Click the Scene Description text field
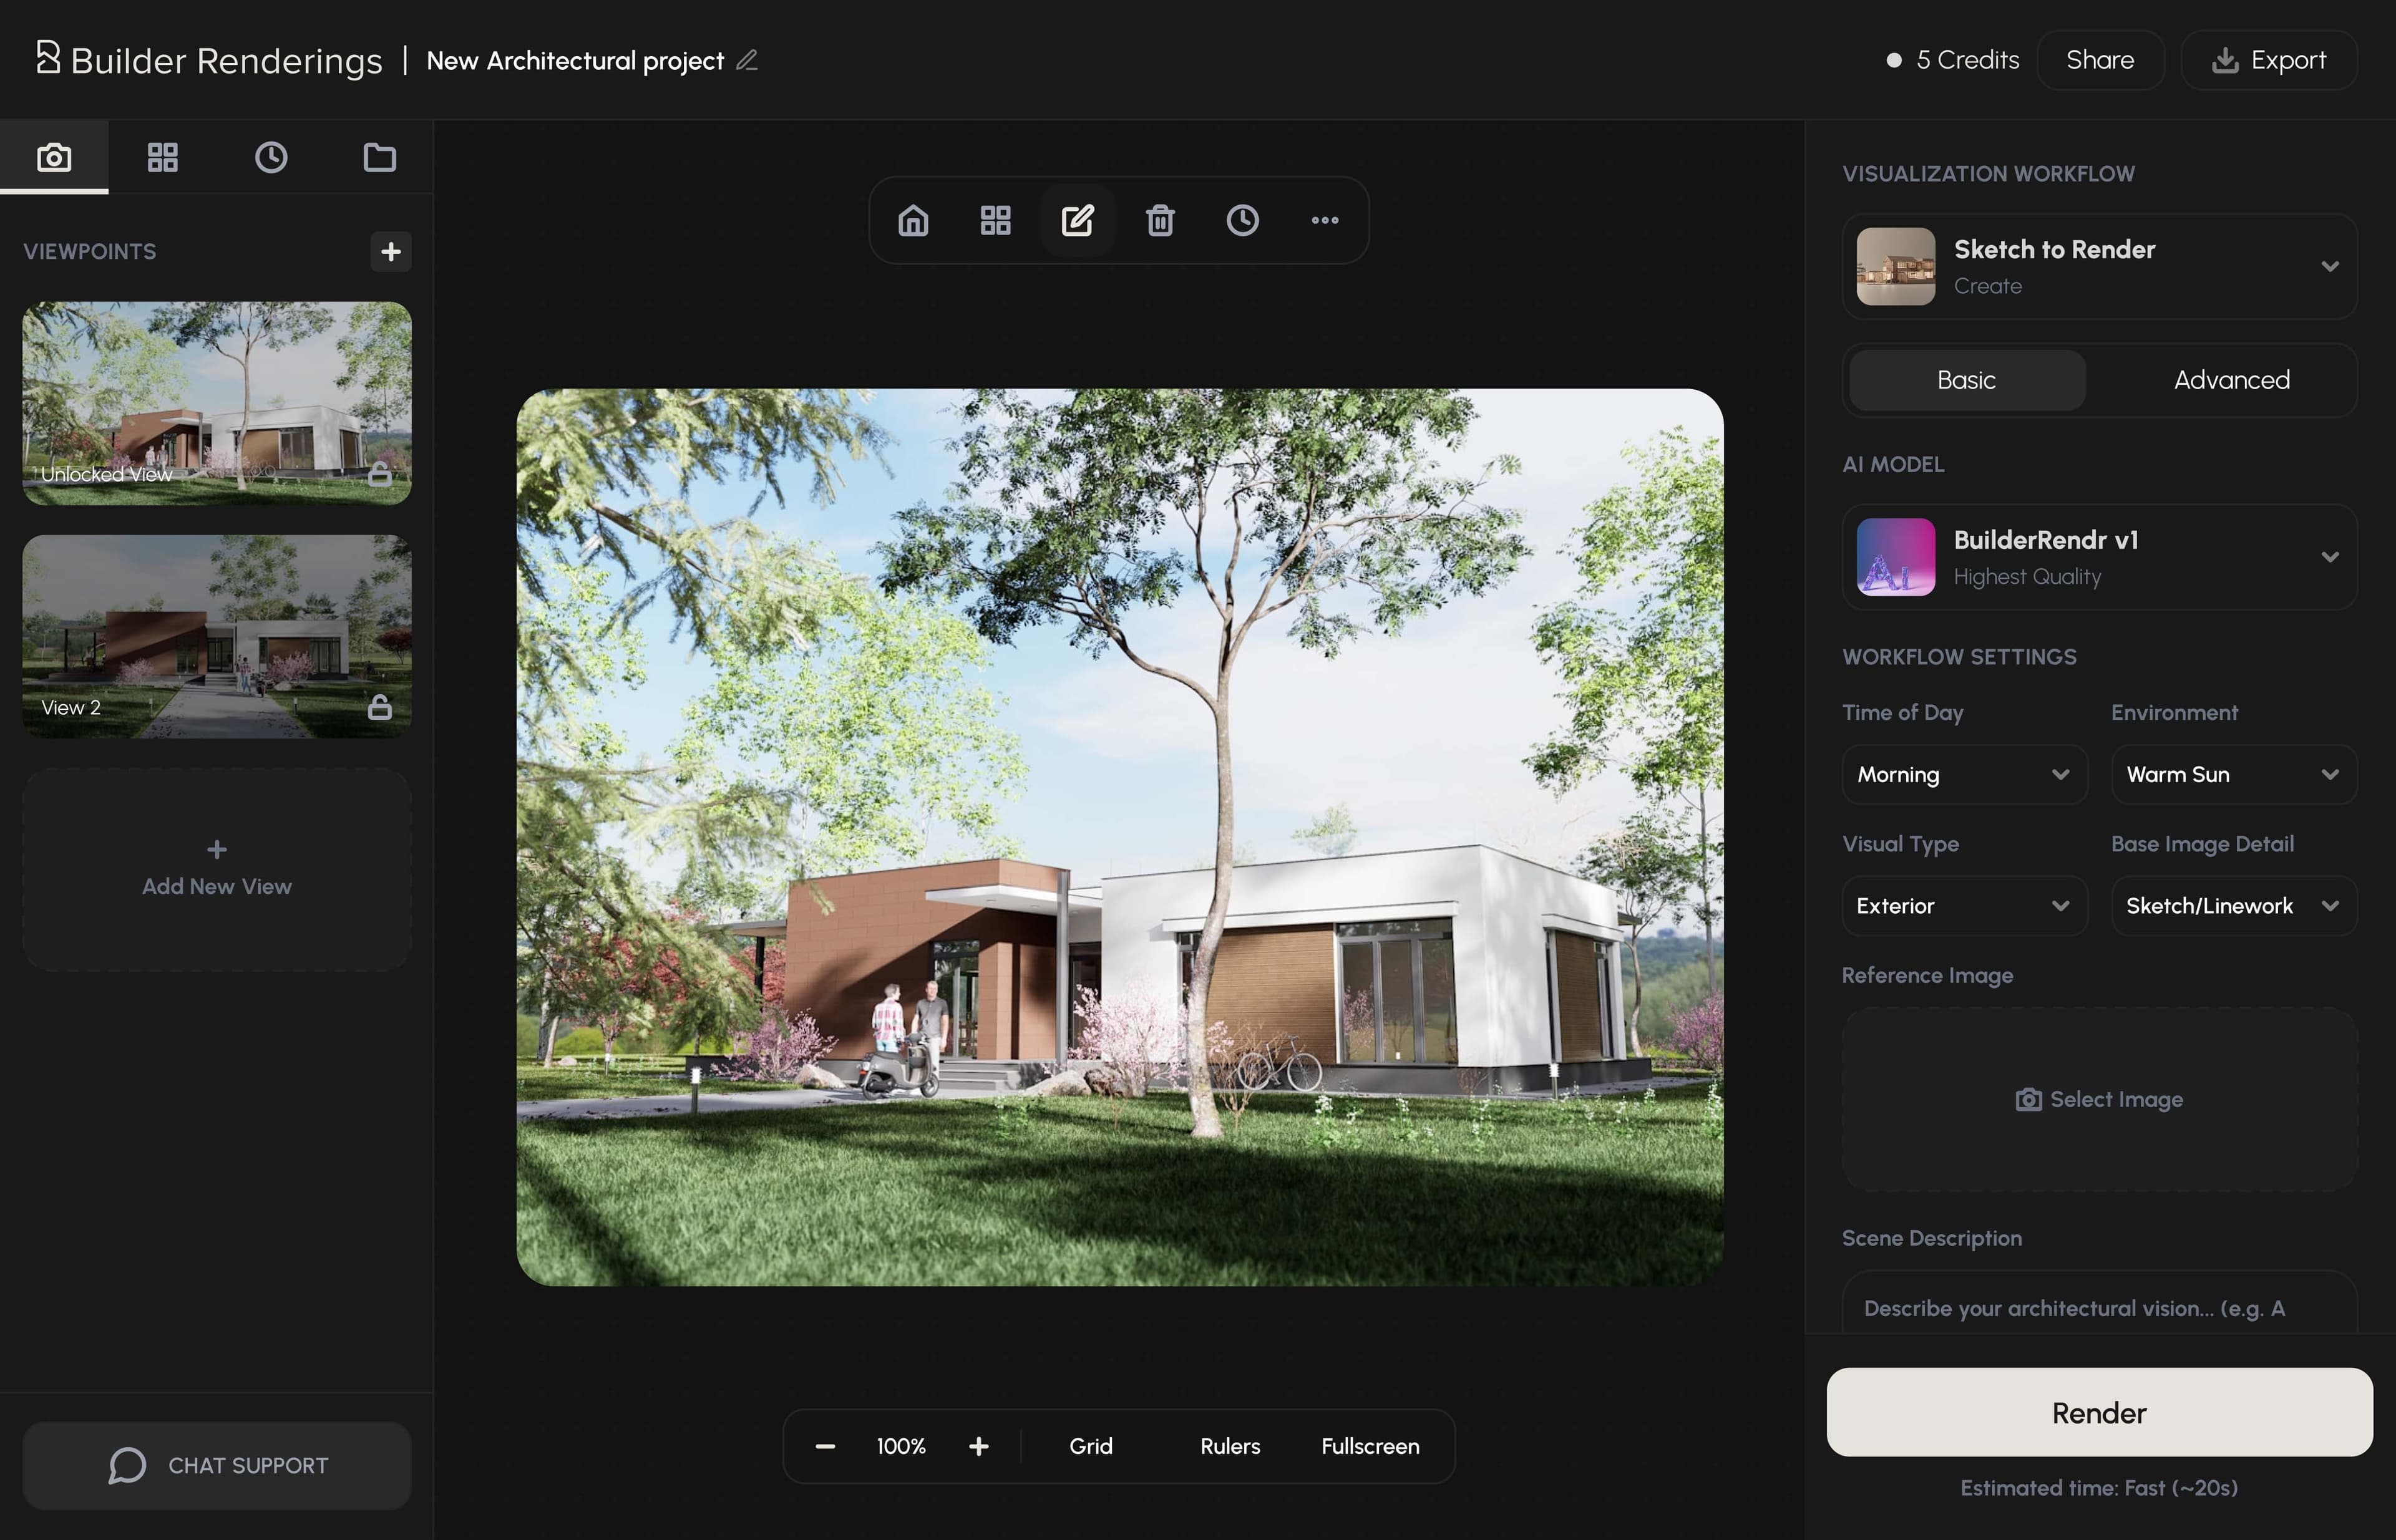Image resolution: width=2396 pixels, height=1540 pixels. click(x=2099, y=1302)
